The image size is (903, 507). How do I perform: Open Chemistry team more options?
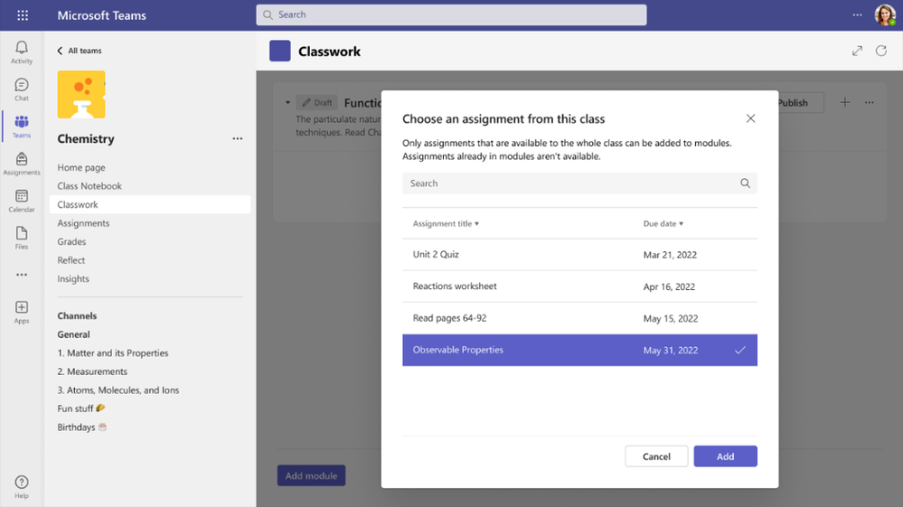point(237,138)
